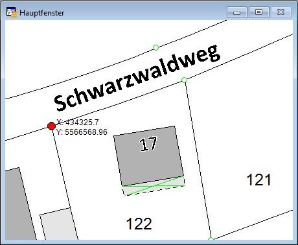
Task: Click the red selected boundary point marker
Action: 51,126
